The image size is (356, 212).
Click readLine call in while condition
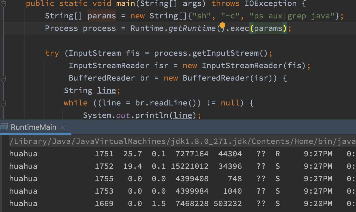pos(170,103)
